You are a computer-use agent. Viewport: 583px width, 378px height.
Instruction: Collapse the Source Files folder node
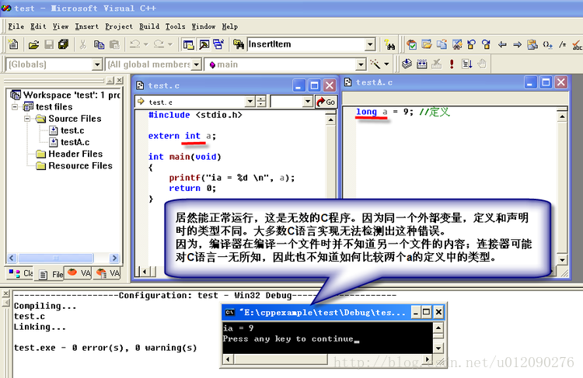coord(26,119)
